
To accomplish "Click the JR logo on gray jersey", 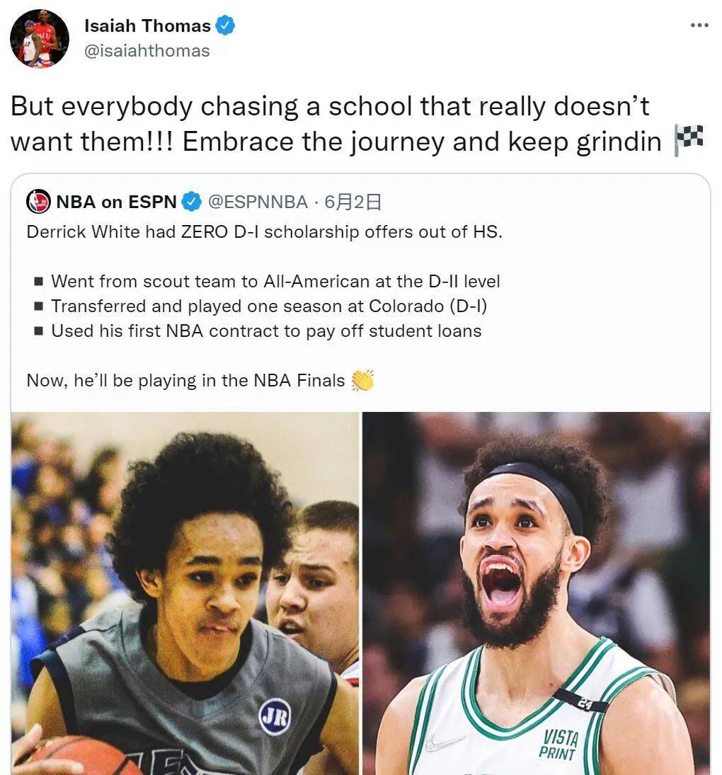I will tap(275, 717).
